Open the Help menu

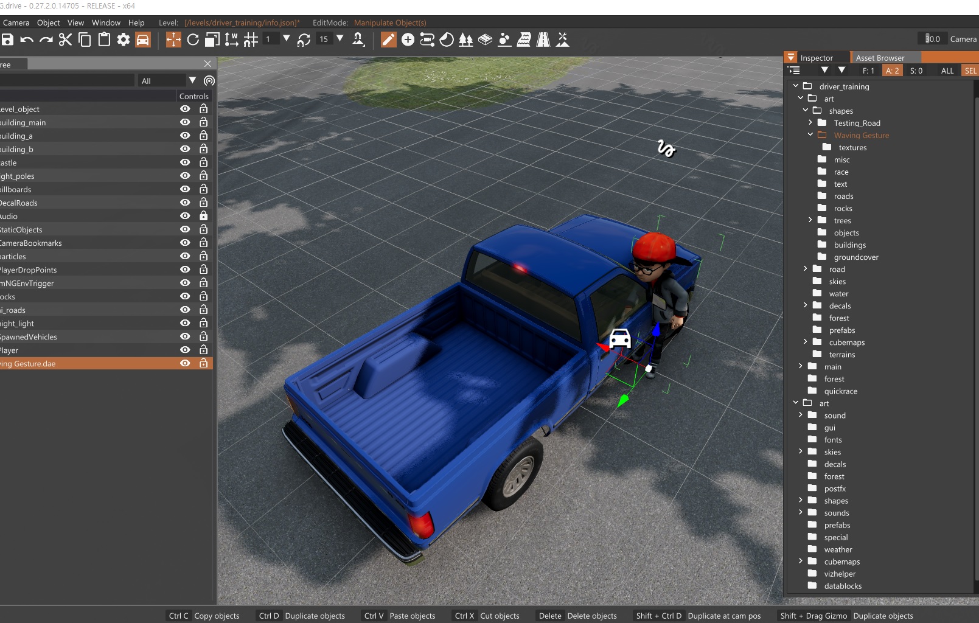[x=136, y=23]
